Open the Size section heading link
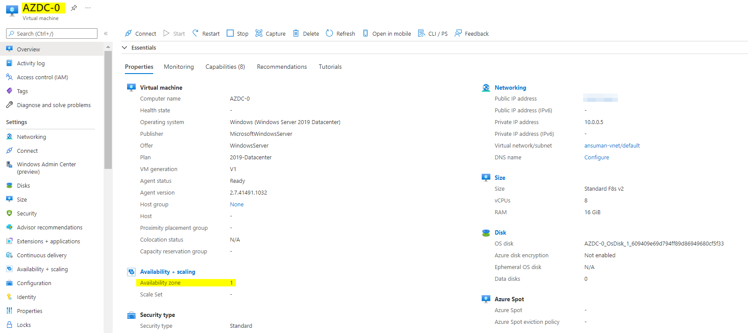The height and width of the screenshot is (333, 748). (500, 178)
